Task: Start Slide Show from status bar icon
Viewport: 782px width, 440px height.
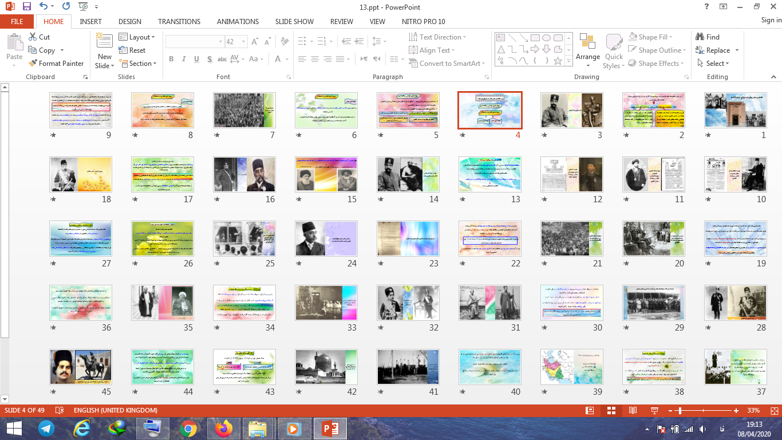Action: 654,411
